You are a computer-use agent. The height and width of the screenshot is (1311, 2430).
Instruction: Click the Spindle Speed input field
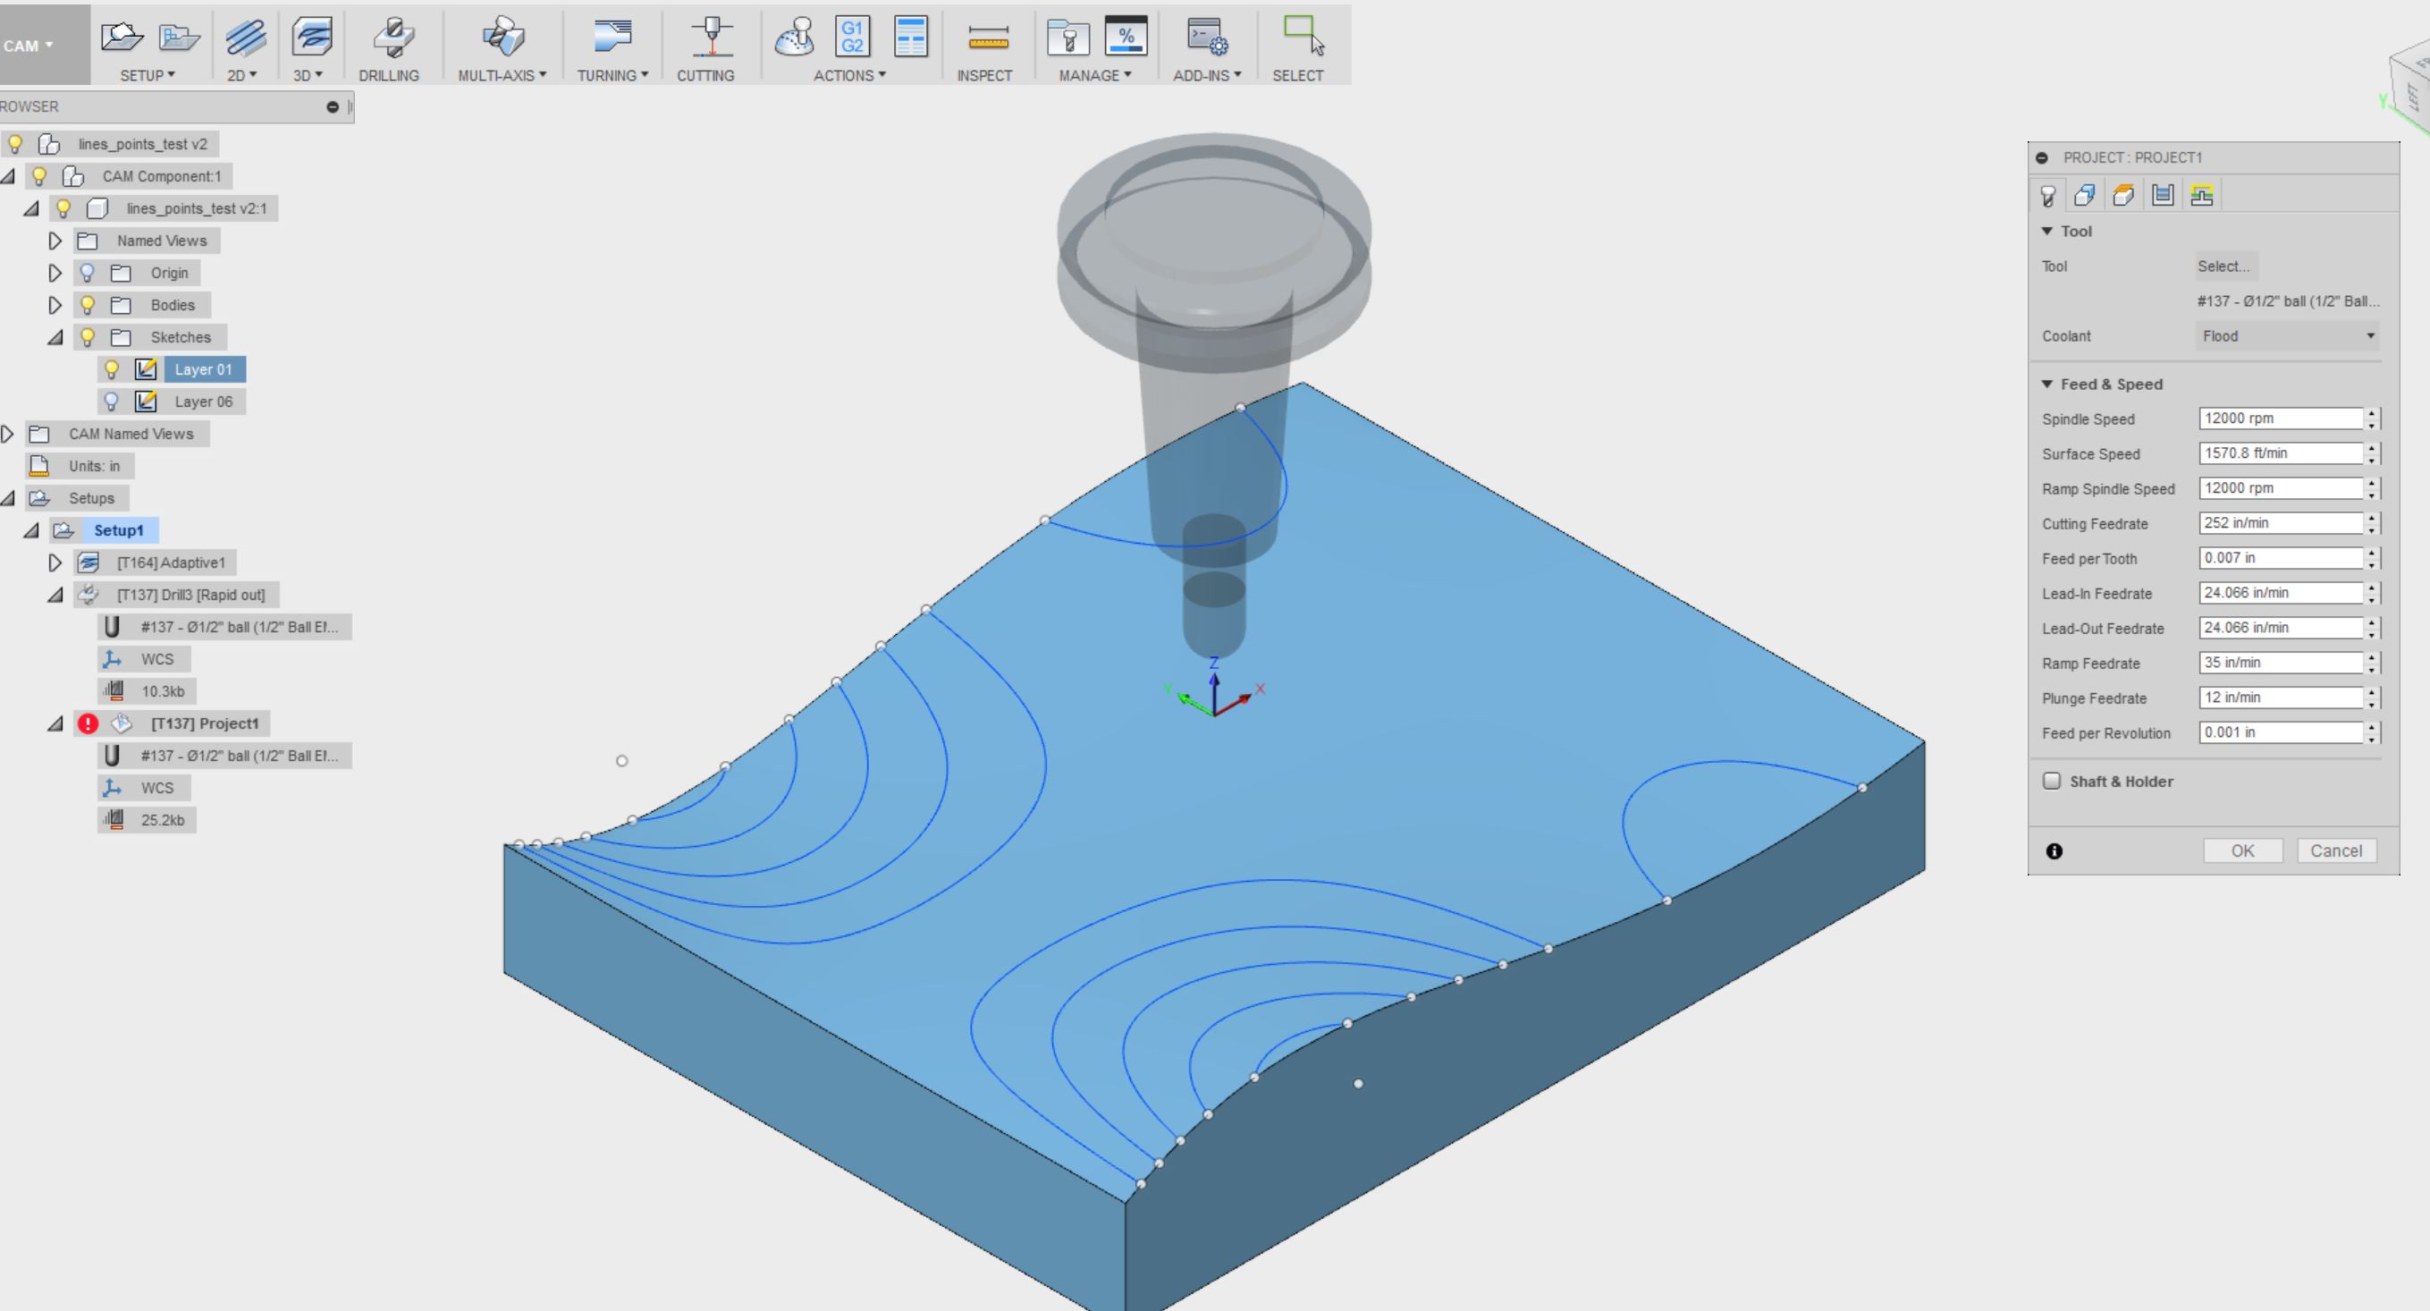pos(2279,419)
